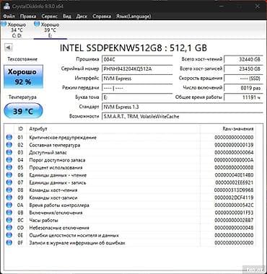Click status icon for attribute 02
Viewport: 267px width, 274px height.
click(x=9, y=145)
